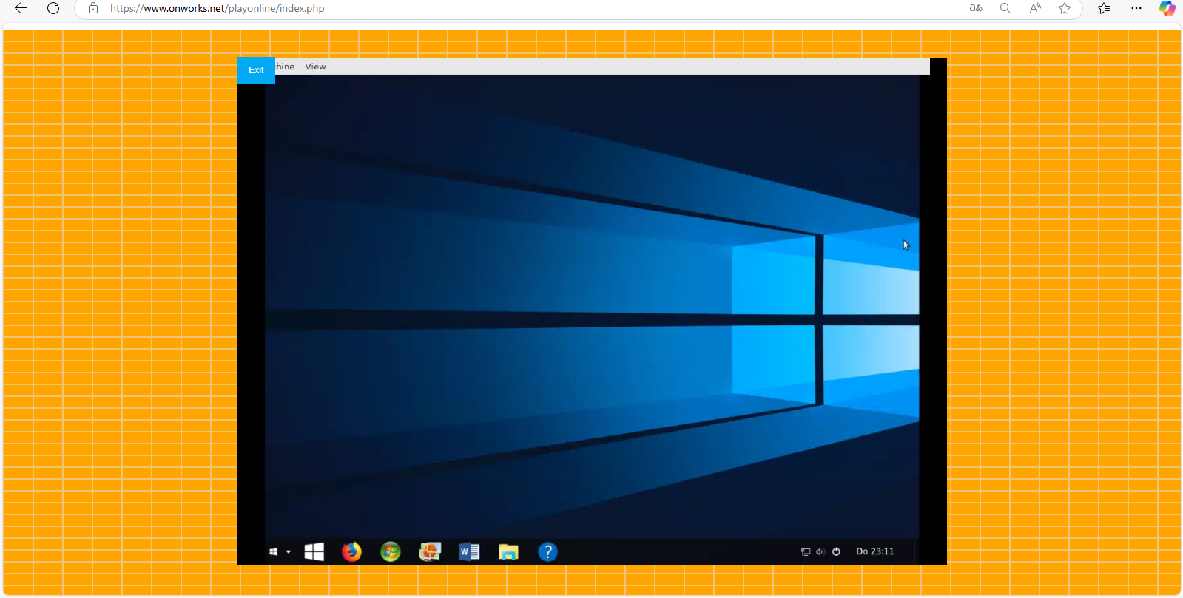Expand the small arrow next to start icon
The image size is (1183, 598).
(289, 552)
